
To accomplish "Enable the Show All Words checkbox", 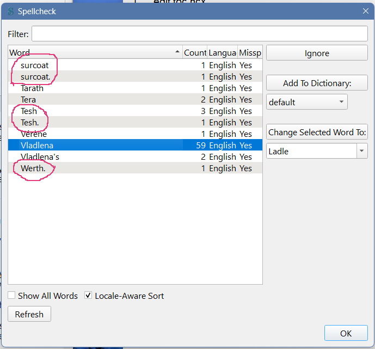I will click(11, 296).
